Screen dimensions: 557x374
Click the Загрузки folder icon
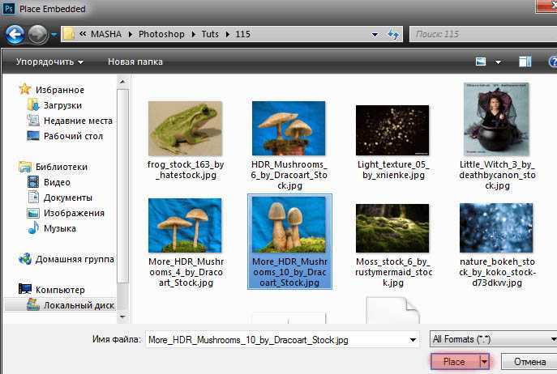[33, 105]
